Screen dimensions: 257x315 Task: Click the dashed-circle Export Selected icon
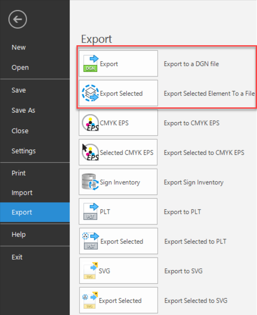click(x=90, y=93)
